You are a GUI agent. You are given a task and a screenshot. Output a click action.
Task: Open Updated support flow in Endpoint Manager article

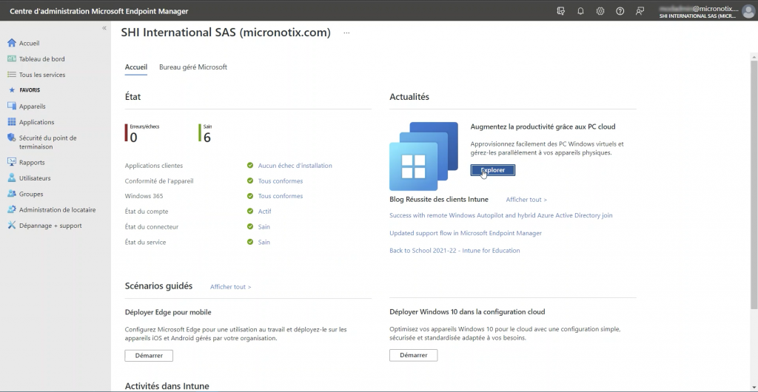pyautogui.click(x=466, y=233)
